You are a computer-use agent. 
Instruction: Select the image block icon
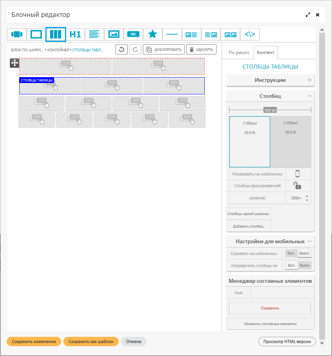114,34
